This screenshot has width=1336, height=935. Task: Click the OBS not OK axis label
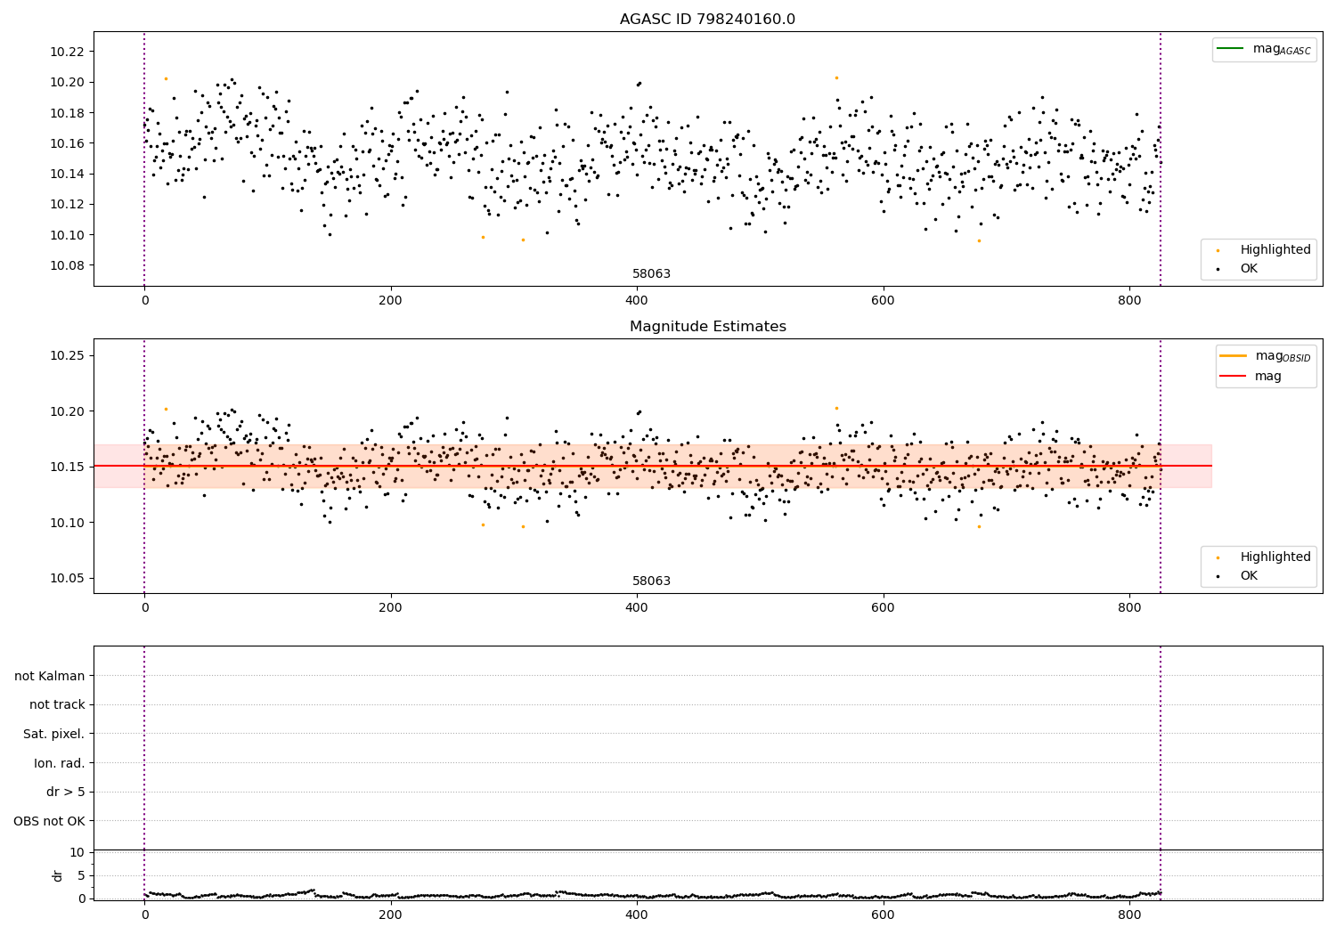tap(50, 821)
